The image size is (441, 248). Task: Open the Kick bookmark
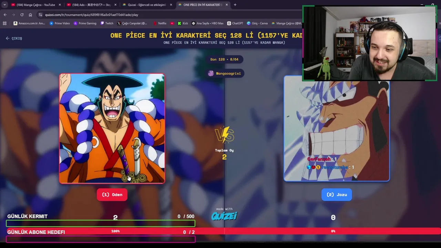[183, 23]
